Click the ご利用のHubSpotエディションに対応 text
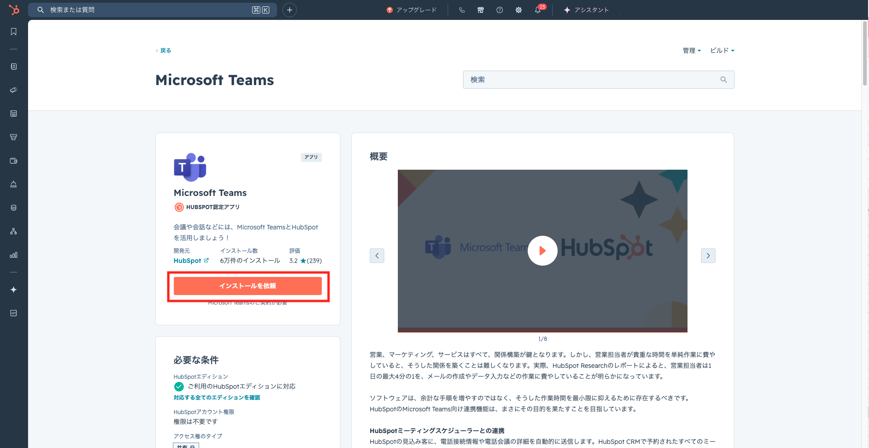The width and height of the screenshot is (869, 448). click(x=242, y=386)
